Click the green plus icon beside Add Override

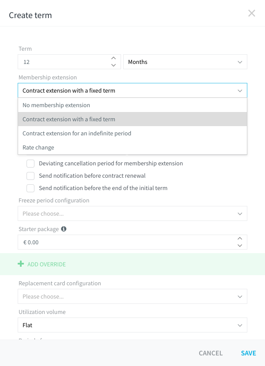(21, 264)
